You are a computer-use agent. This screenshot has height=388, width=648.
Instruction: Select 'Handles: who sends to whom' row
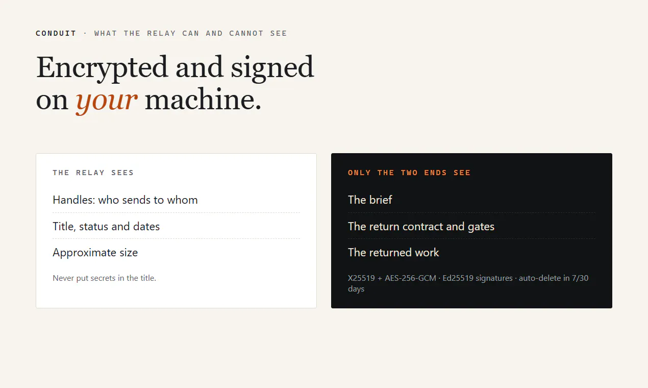[x=176, y=200]
